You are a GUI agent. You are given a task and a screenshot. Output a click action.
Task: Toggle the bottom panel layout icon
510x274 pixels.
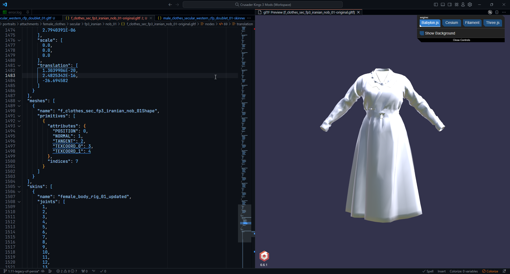[x=443, y=5]
